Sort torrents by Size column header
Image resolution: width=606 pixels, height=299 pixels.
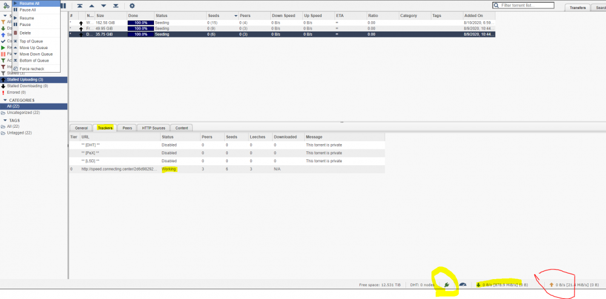(x=111, y=16)
